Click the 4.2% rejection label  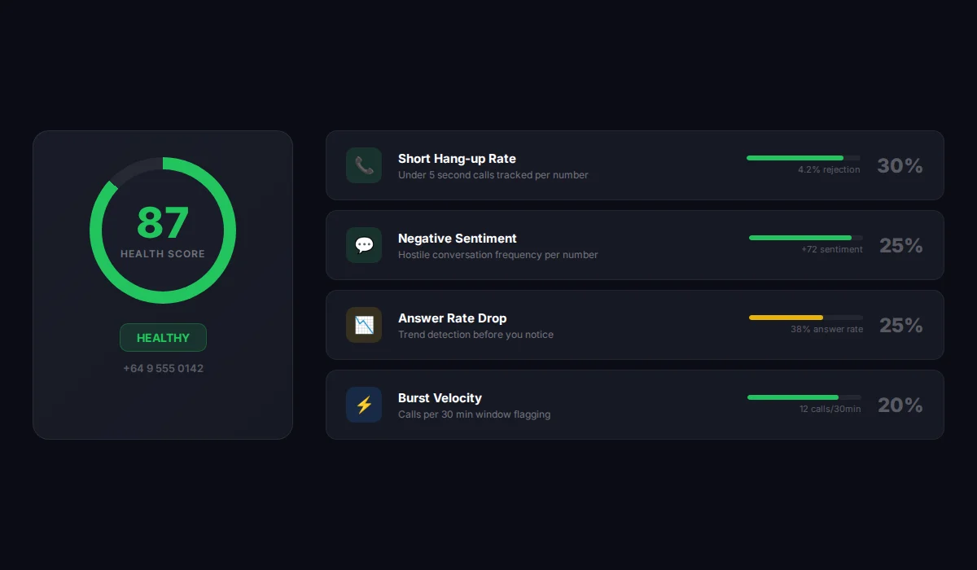(829, 169)
